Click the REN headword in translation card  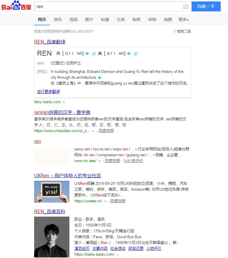click(x=44, y=53)
